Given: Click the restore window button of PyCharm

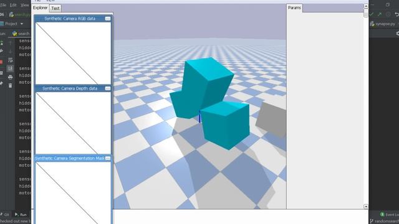Looking at the screenshot, I should [388, 5].
